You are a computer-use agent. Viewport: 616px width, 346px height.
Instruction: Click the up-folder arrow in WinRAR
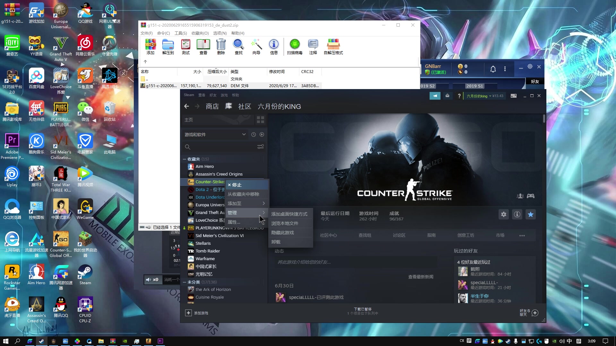click(x=145, y=62)
